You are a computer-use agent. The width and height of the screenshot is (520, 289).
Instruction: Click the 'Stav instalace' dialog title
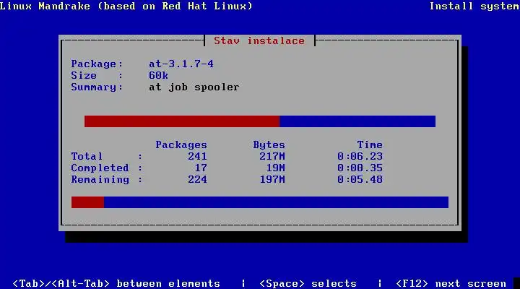coord(259,40)
